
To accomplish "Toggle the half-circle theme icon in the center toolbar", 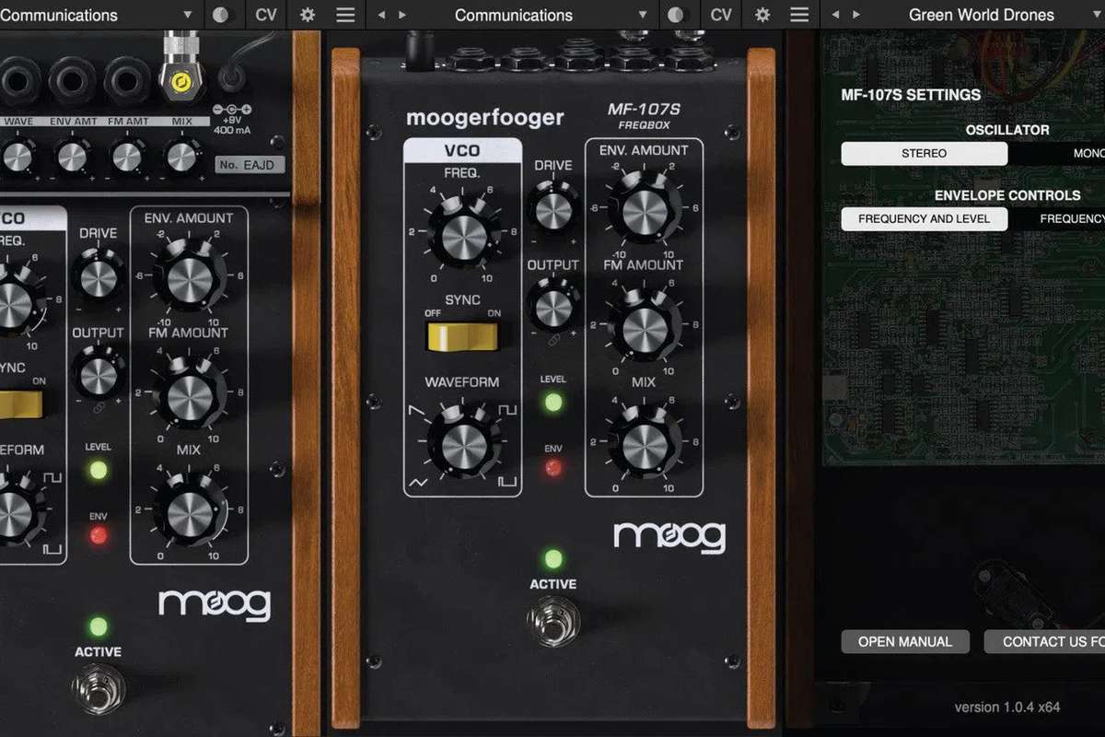I will [679, 15].
